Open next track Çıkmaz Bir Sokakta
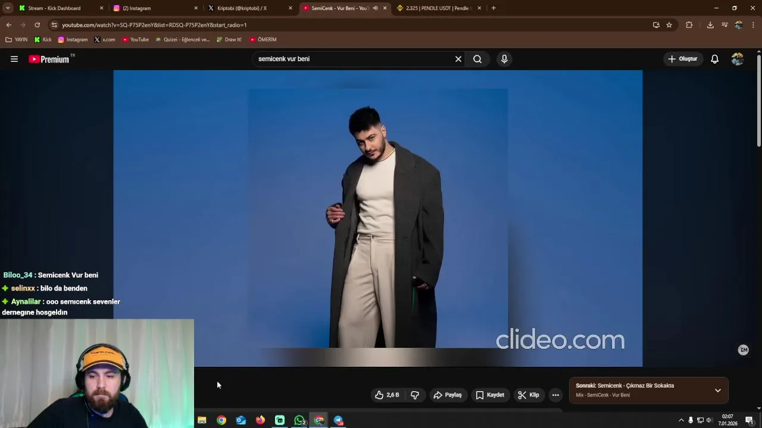This screenshot has height=428, width=762. (636, 386)
